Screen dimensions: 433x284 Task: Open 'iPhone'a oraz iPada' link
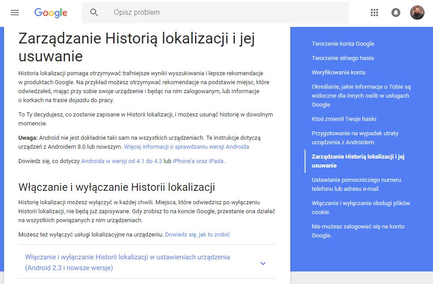[198, 161]
